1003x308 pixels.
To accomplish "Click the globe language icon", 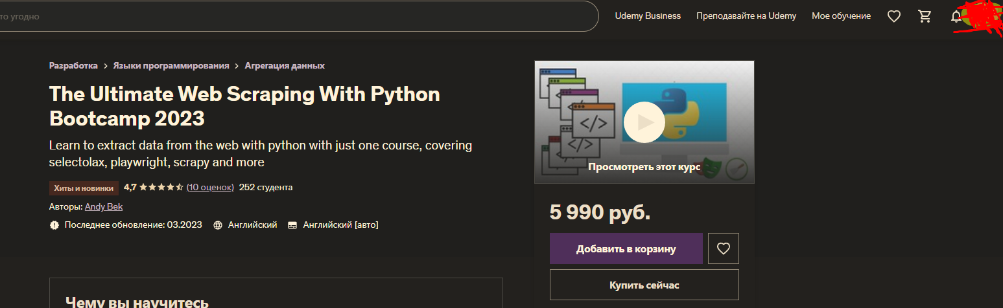I will pos(218,225).
